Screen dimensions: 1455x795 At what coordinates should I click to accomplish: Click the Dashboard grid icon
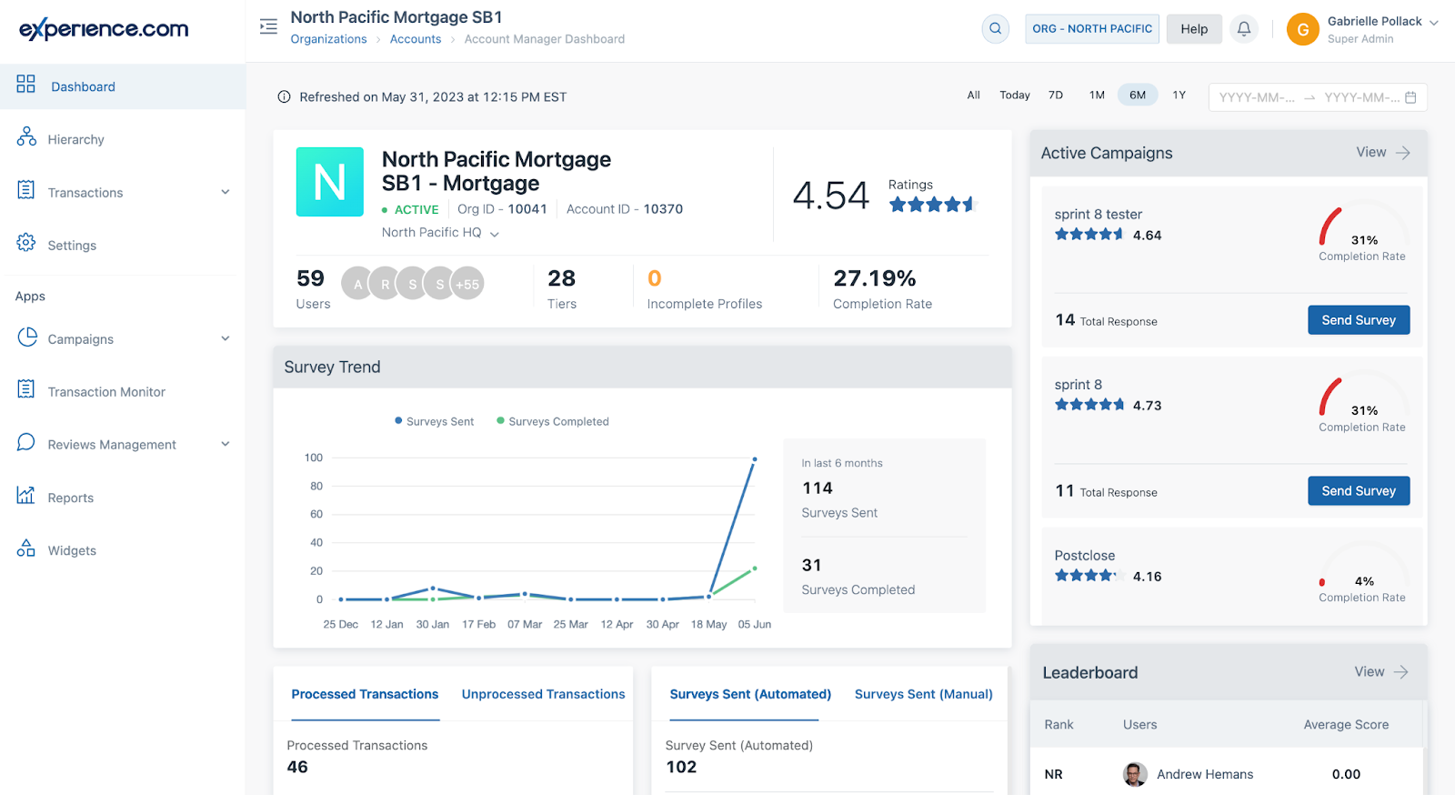pos(25,85)
